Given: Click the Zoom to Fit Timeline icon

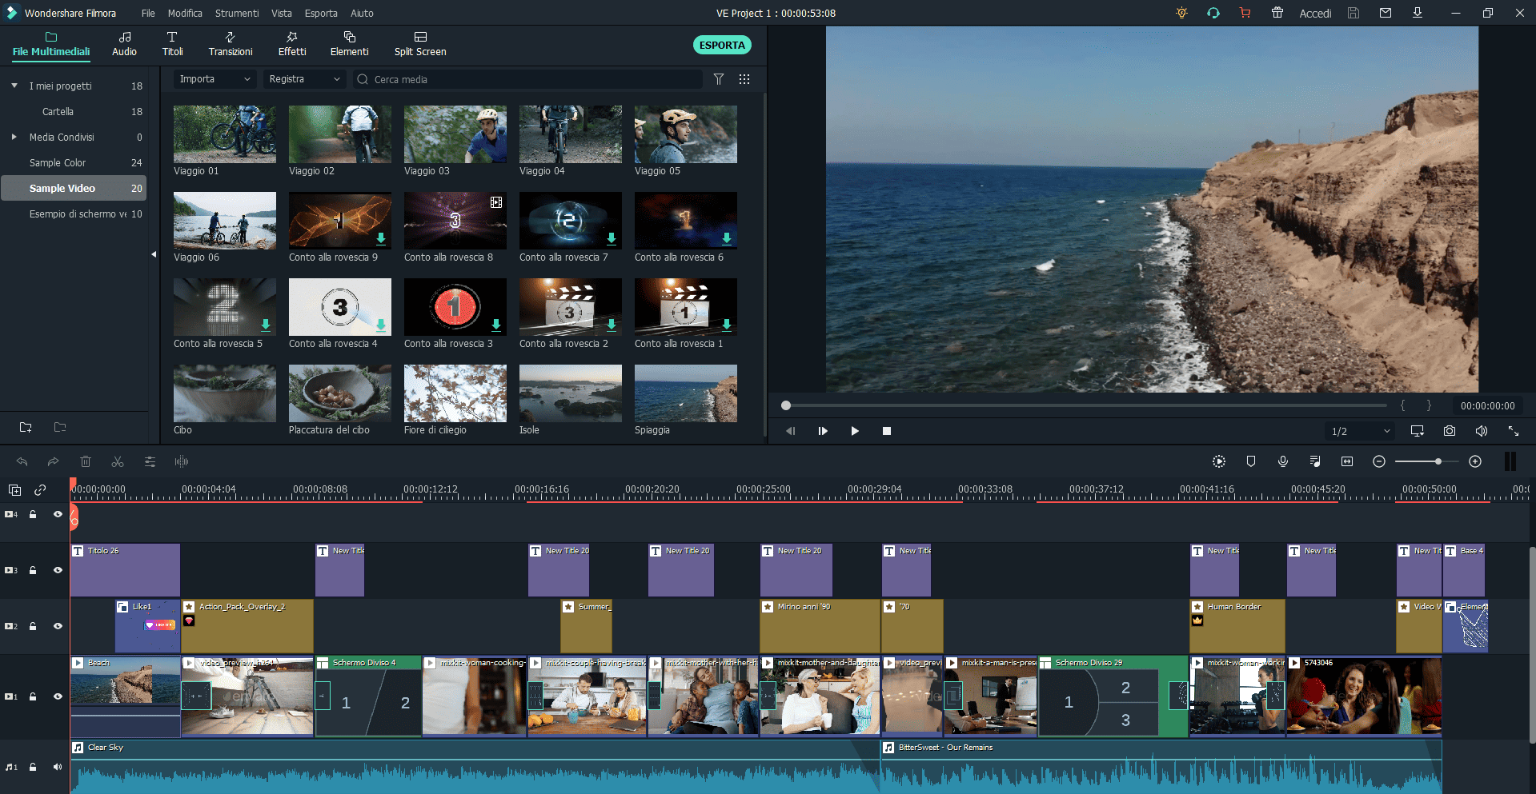Looking at the screenshot, I should tap(1347, 461).
